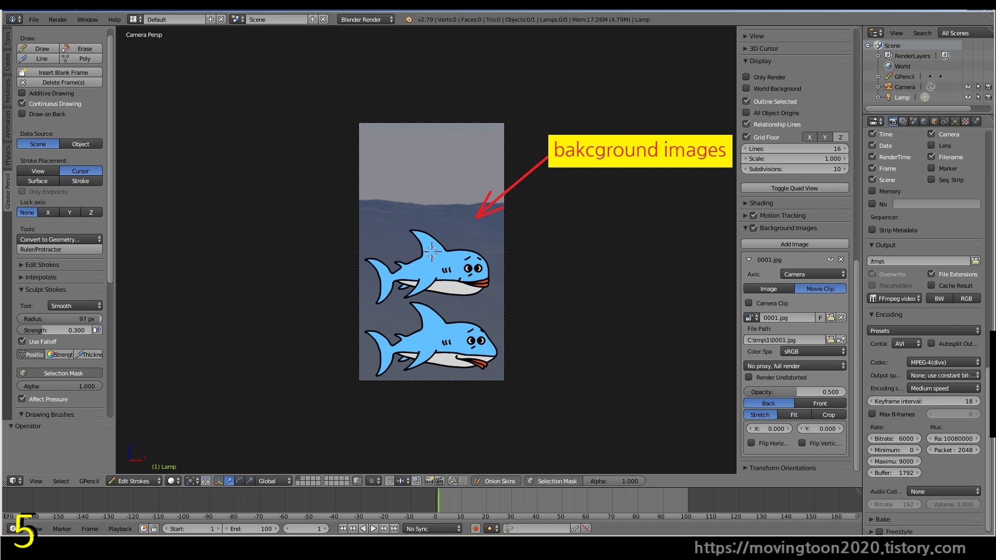This screenshot has height=560, width=996.
Task: Open the Help menu
Action: pyautogui.click(x=114, y=19)
